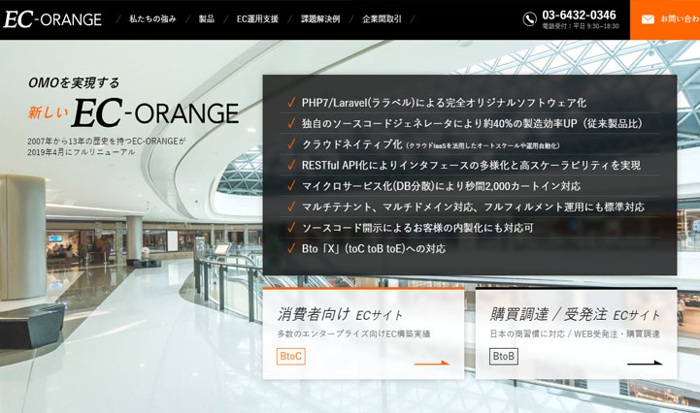700x413 pixels.
Task: Click text 2019年4月にフルリニューアル
Action: (81, 152)
